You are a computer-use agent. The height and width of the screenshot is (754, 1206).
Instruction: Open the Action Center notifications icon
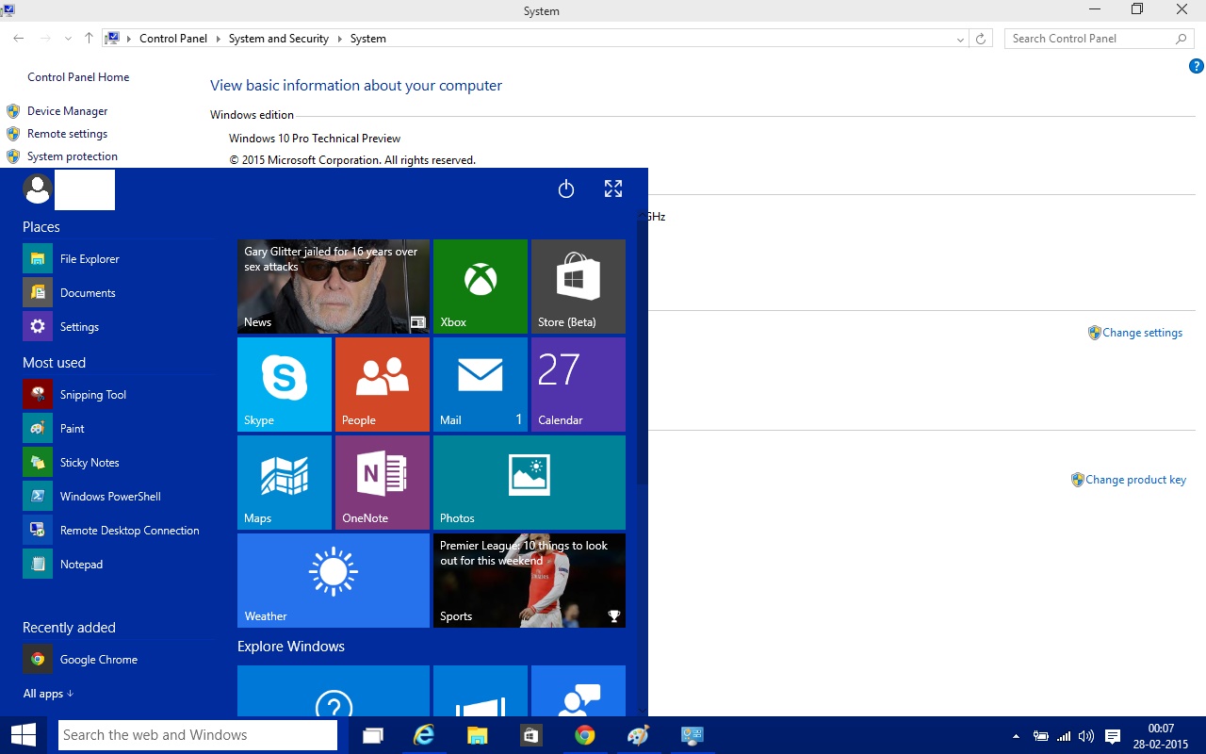[x=1113, y=736]
